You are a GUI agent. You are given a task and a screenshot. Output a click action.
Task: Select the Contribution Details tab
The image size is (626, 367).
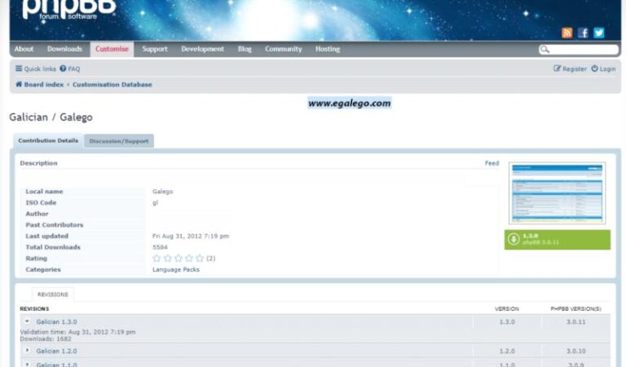(48, 140)
